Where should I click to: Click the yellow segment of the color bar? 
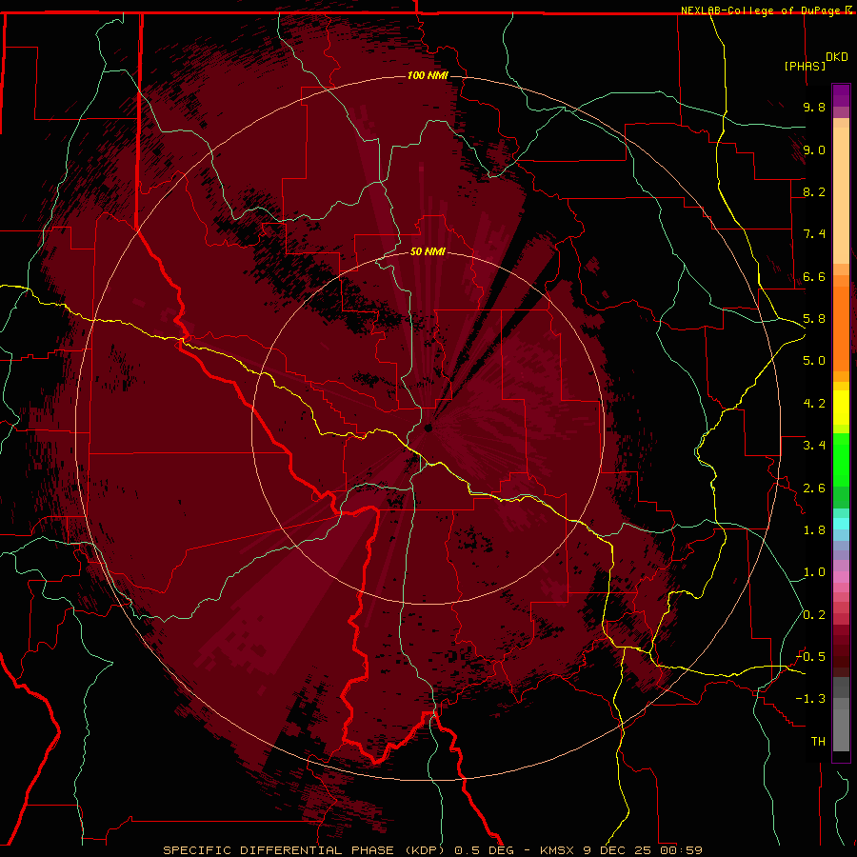841,408
